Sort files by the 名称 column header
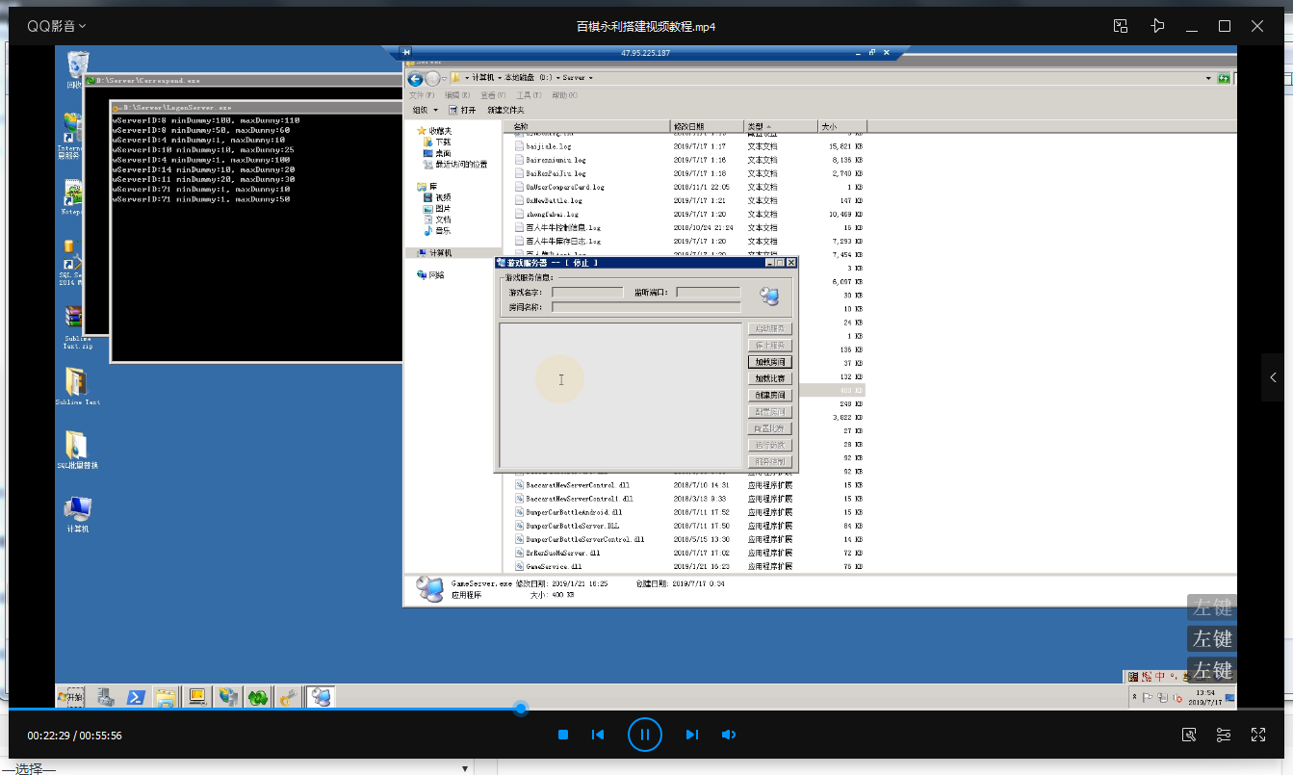 [x=586, y=126]
